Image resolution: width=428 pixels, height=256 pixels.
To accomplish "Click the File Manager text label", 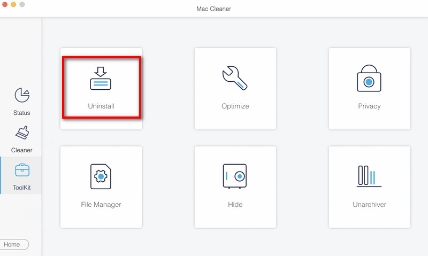I will tap(101, 205).
